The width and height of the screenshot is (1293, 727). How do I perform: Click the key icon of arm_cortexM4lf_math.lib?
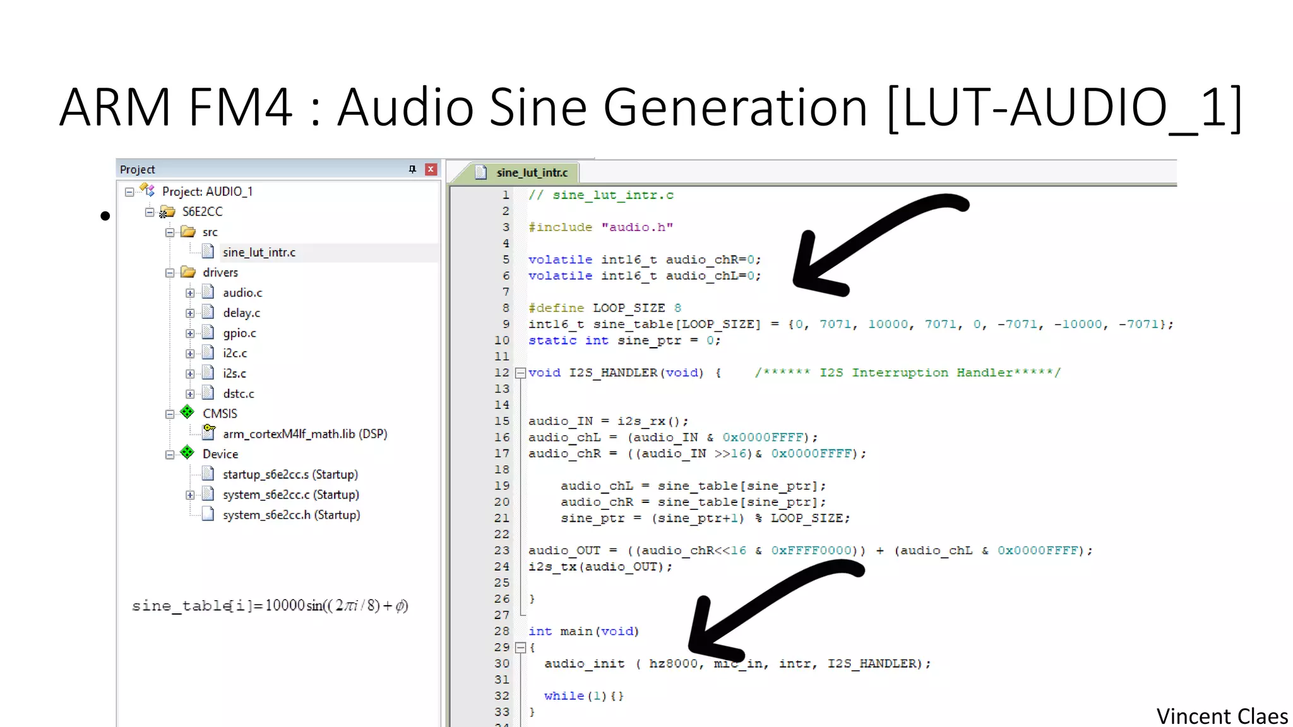208,432
